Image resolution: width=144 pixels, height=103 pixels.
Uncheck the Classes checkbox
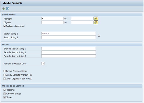(x=5, y=97)
